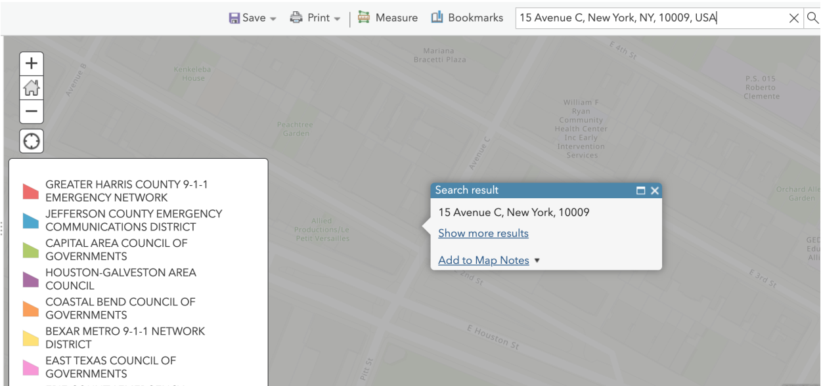Maximize the Search result popup
Screen dimensions: 821x386
click(x=640, y=190)
